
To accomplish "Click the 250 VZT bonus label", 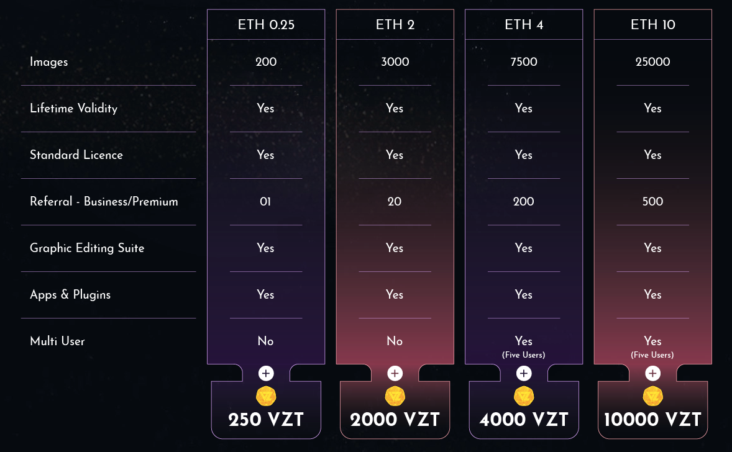I will coord(266,420).
